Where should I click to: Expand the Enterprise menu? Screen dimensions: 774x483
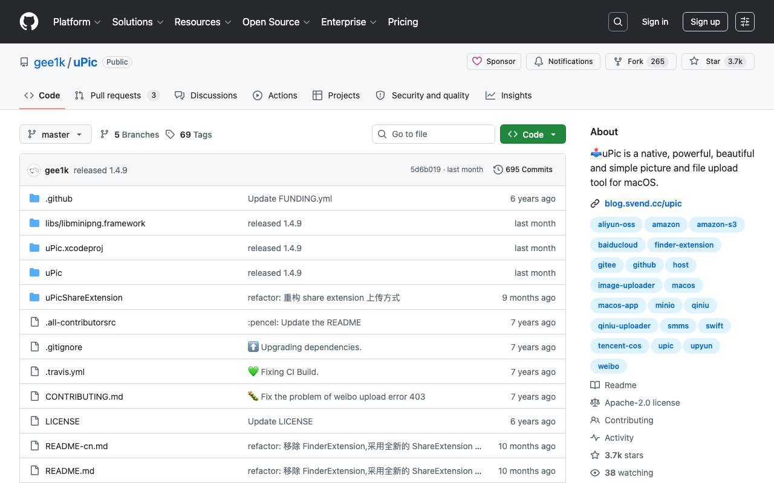point(349,22)
